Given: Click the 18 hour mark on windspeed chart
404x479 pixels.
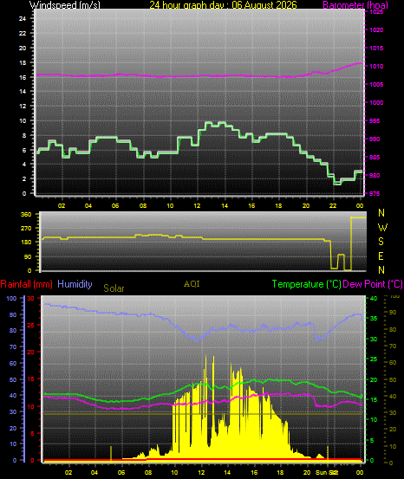Looking at the screenshot, I should [278, 205].
